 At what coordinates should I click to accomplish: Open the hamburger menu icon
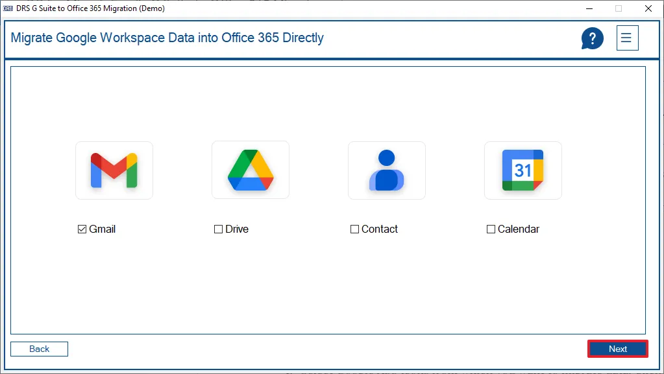[x=627, y=38]
